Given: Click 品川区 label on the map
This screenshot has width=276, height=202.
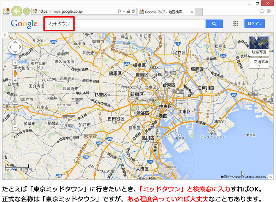Looking at the screenshot, I should pos(148,138).
